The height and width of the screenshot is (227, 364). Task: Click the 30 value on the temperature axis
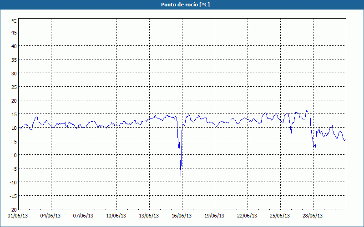tap(14, 74)
